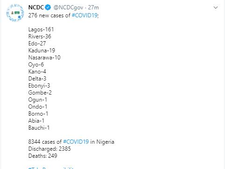Viewport: 225px width, 169px height.
Task: Visit the @NCDCgov handle
Action: point(68,7)
